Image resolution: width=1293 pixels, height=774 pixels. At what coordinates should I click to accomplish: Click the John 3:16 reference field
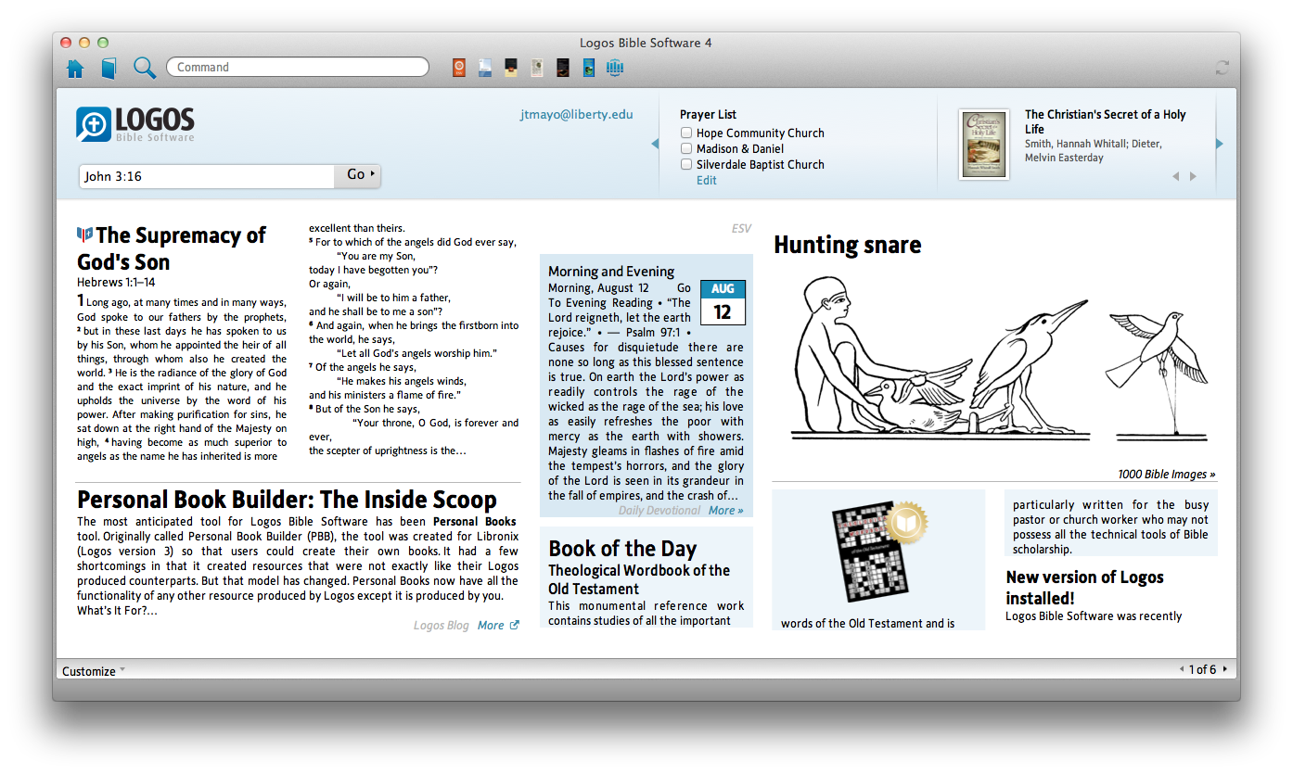click(x=207, y=176)
